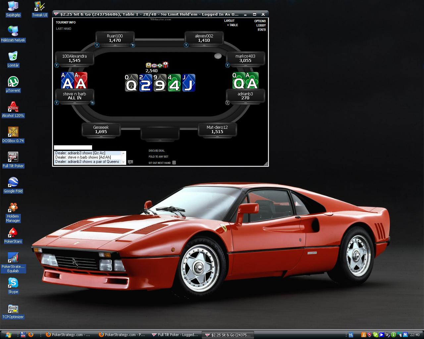
Task: Launch the PokerStars desktop shortcut
Action: pos(13,235)
